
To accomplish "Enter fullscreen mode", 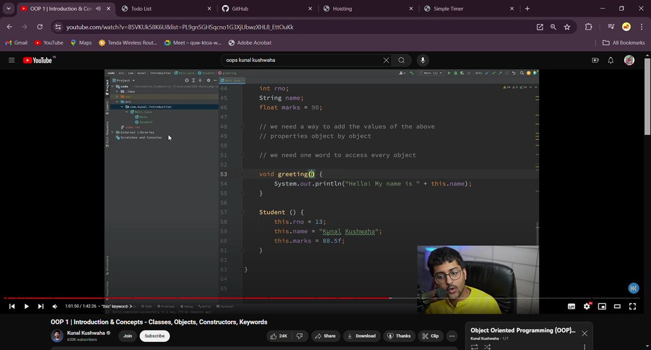I will pos(632,306).
